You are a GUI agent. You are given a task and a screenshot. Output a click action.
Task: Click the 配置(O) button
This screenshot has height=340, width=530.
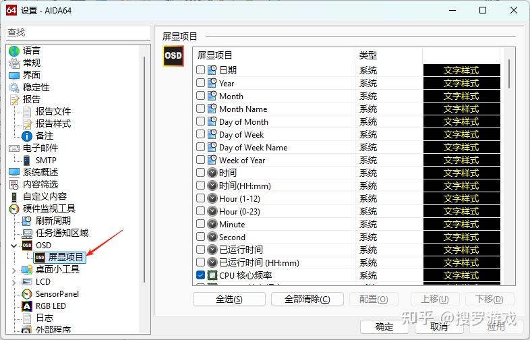click(x=374, y=300)
